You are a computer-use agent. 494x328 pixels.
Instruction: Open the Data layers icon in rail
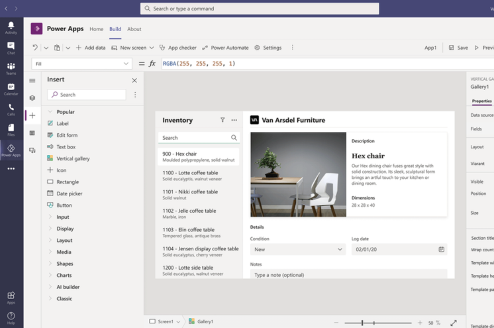(32, 98)
